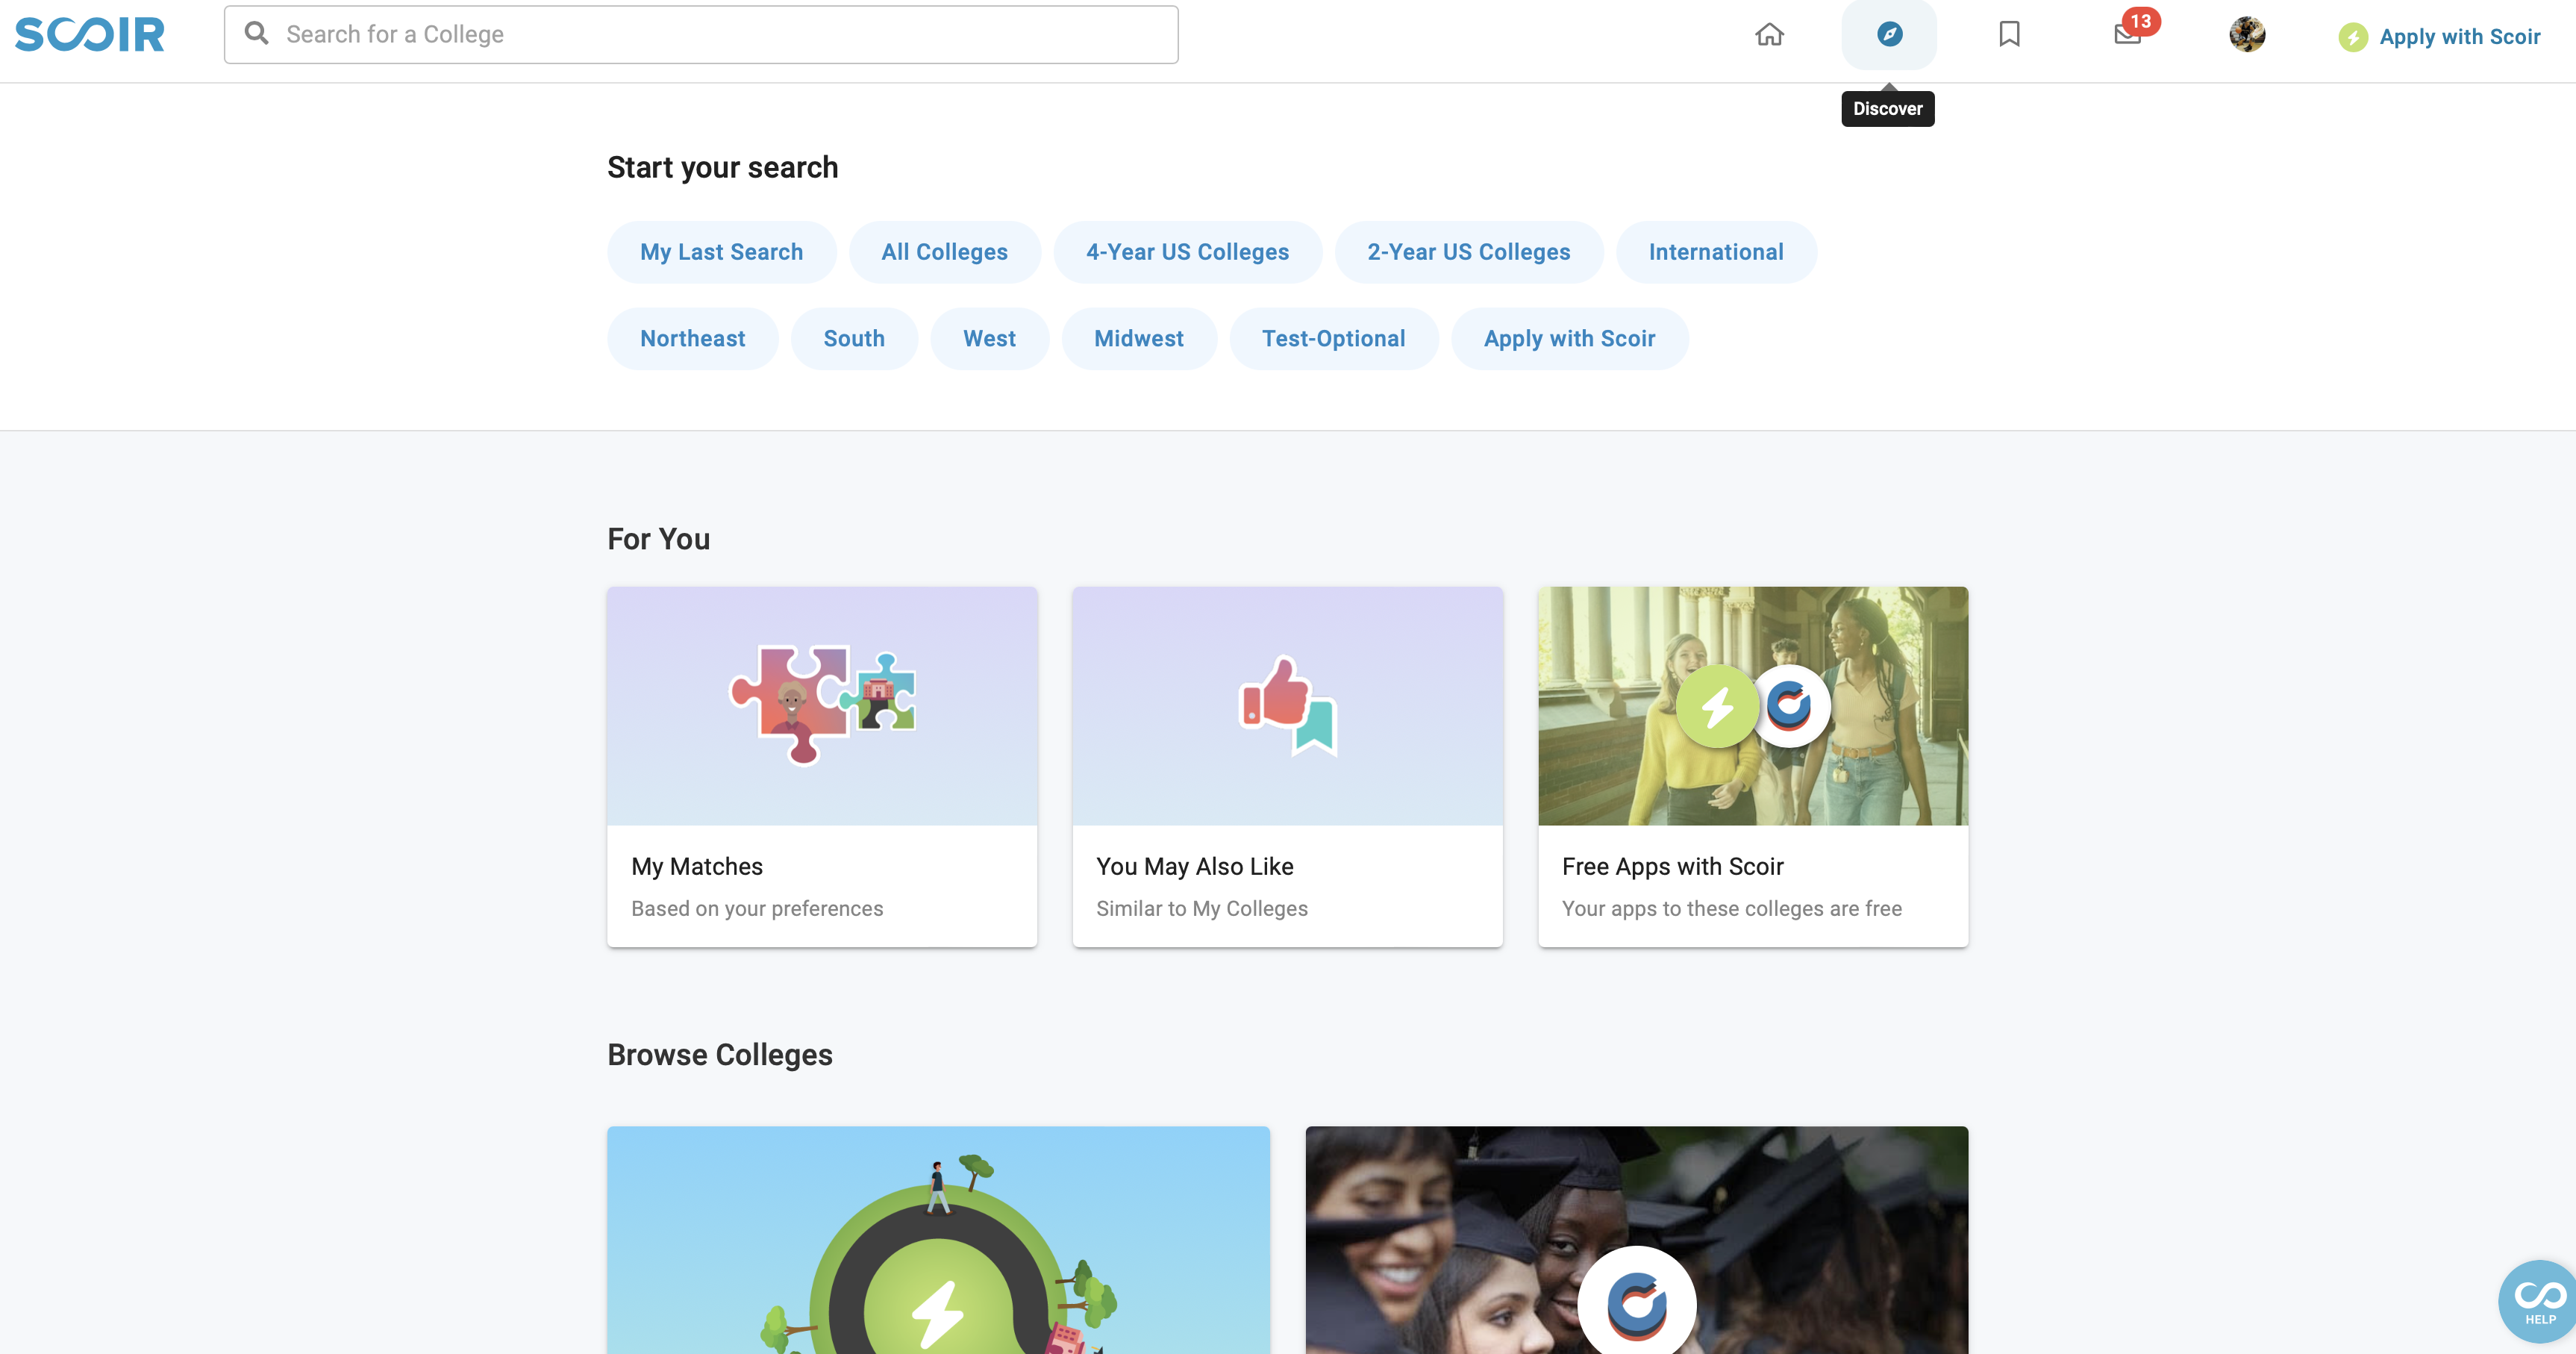Click 'Based on your preferences' text

click(757, 908)
